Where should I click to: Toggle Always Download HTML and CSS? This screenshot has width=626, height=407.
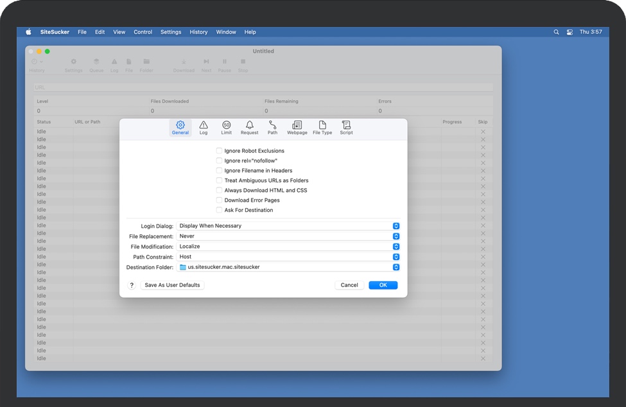coord(219,191)
